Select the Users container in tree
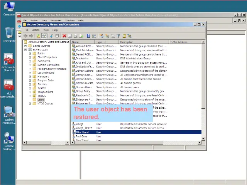 coord(41,99)
